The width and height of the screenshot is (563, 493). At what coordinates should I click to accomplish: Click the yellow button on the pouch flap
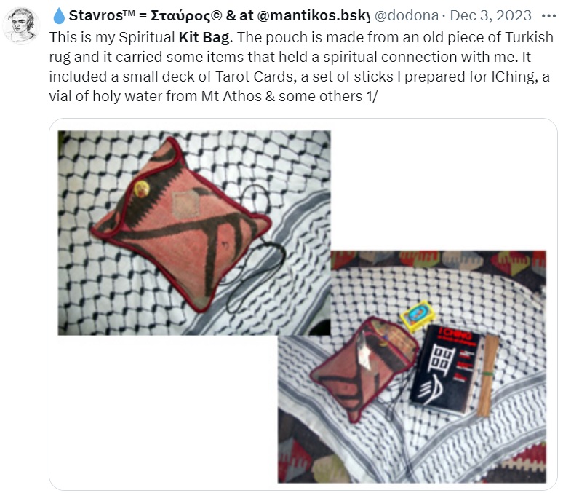coord(141,189)
